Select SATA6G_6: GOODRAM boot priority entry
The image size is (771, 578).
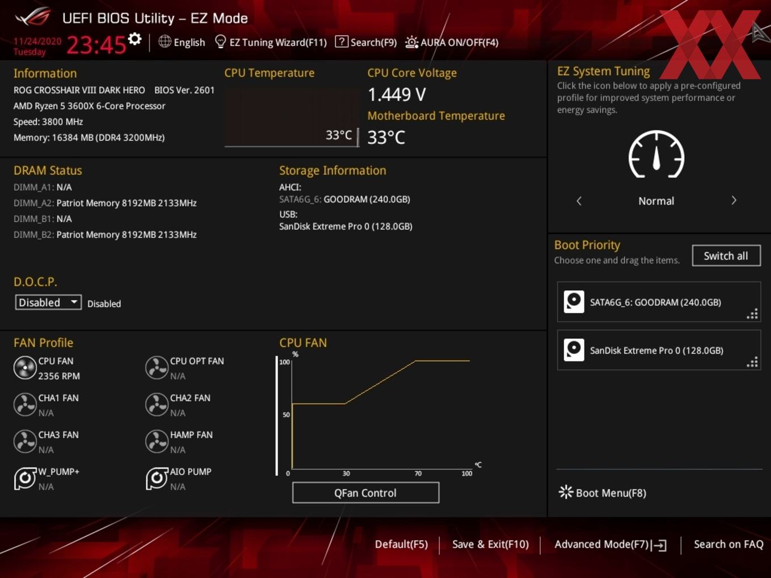659,302
